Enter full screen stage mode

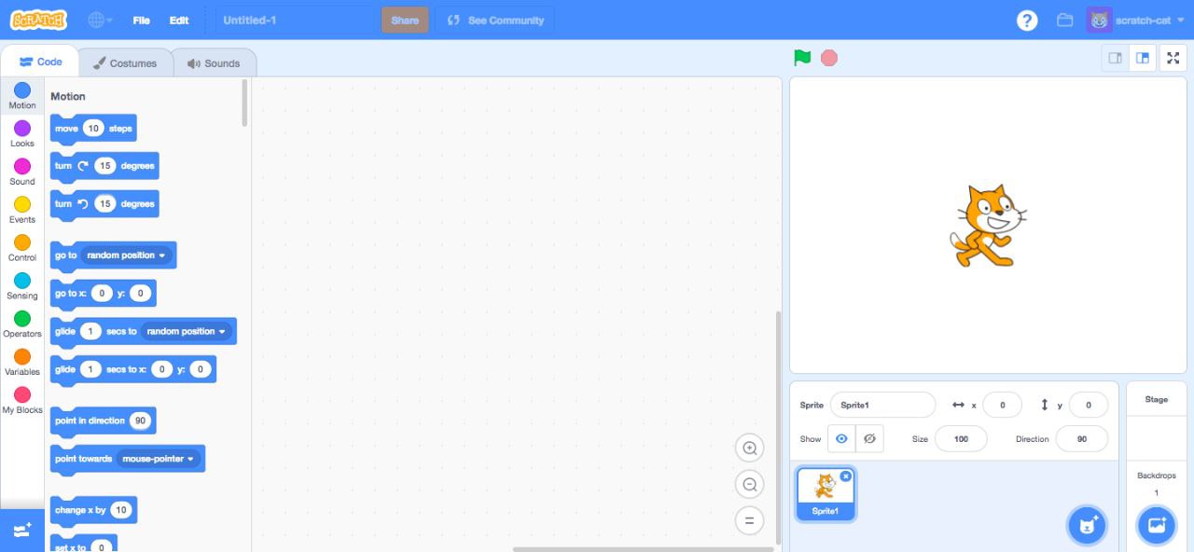point(1173,58)
